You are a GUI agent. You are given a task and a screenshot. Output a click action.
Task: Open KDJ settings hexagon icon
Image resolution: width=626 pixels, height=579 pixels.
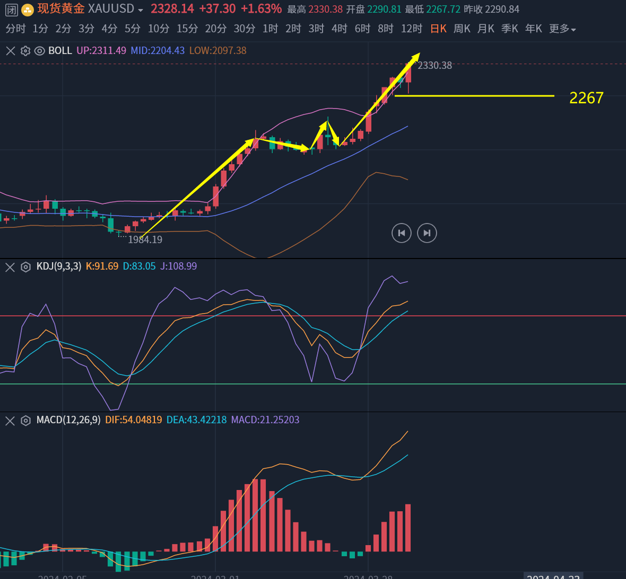(25, 267)
